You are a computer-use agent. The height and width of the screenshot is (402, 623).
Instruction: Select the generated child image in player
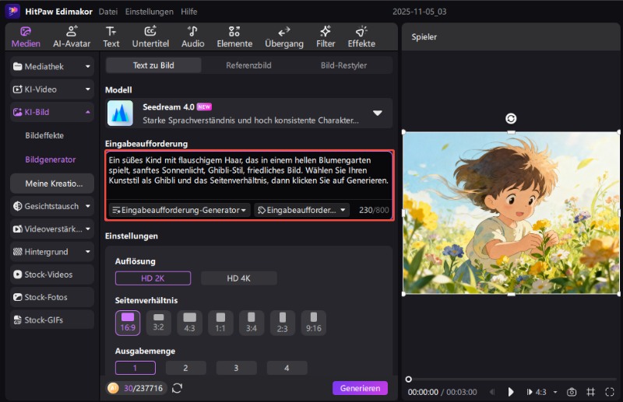511,213
